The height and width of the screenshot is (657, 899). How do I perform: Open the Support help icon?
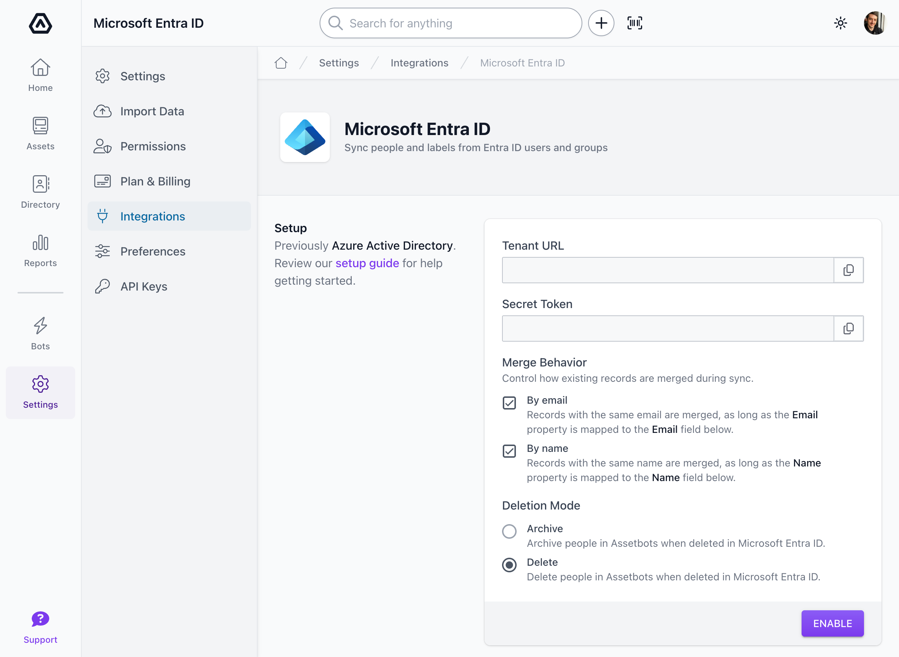click(40, 627)
